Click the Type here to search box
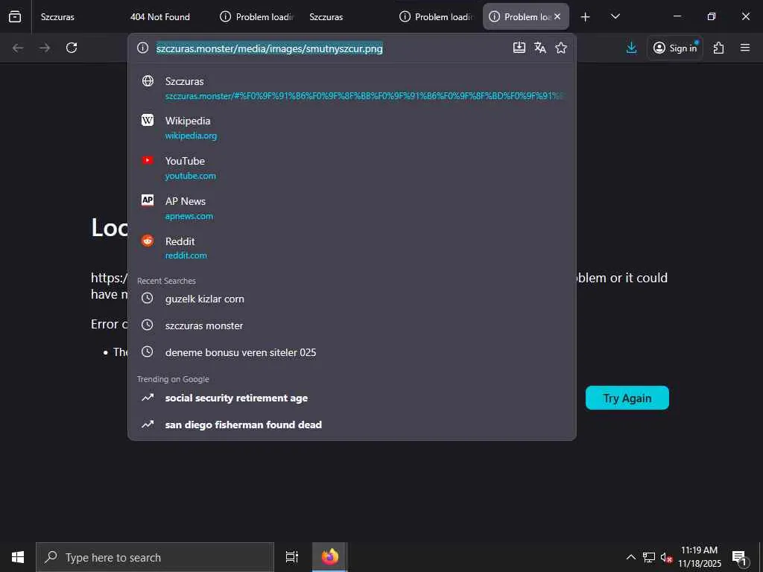 pyautogui.click(x=155, y=557)
